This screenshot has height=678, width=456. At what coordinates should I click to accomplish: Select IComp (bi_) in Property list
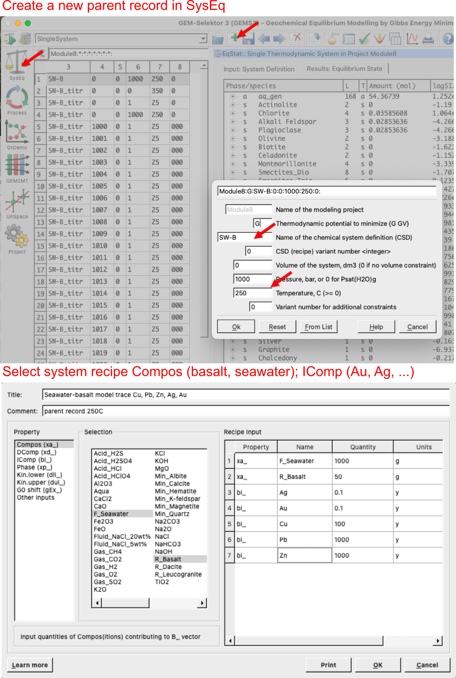(x=34, y=460)
